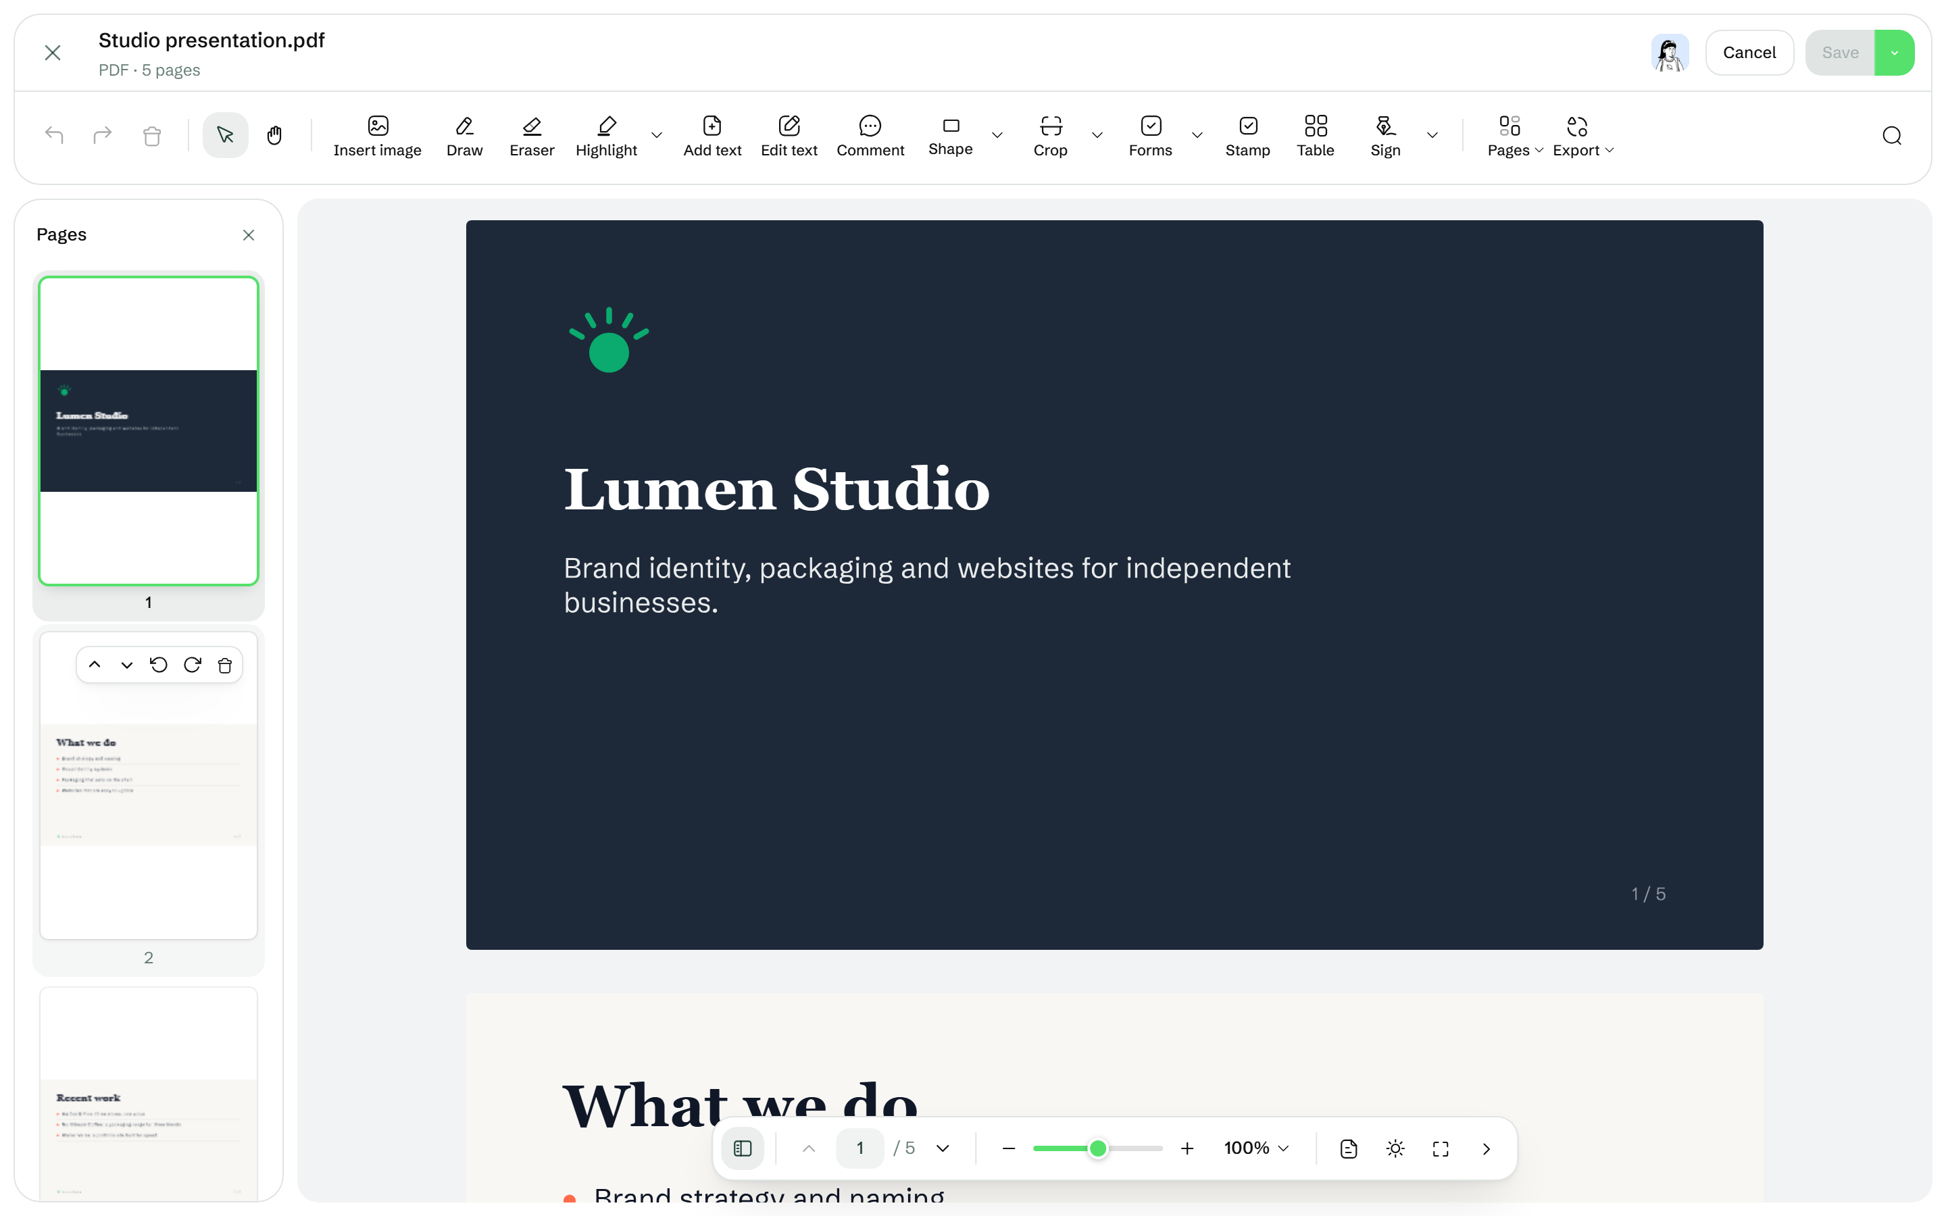This screenshot has width=1946, height=1216.
Task: Toggle the brightness theme icon
Action: (x=1395, y=1148)
